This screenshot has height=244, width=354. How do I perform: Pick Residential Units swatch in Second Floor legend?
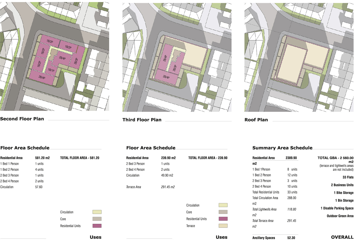(x=97, y=226)
